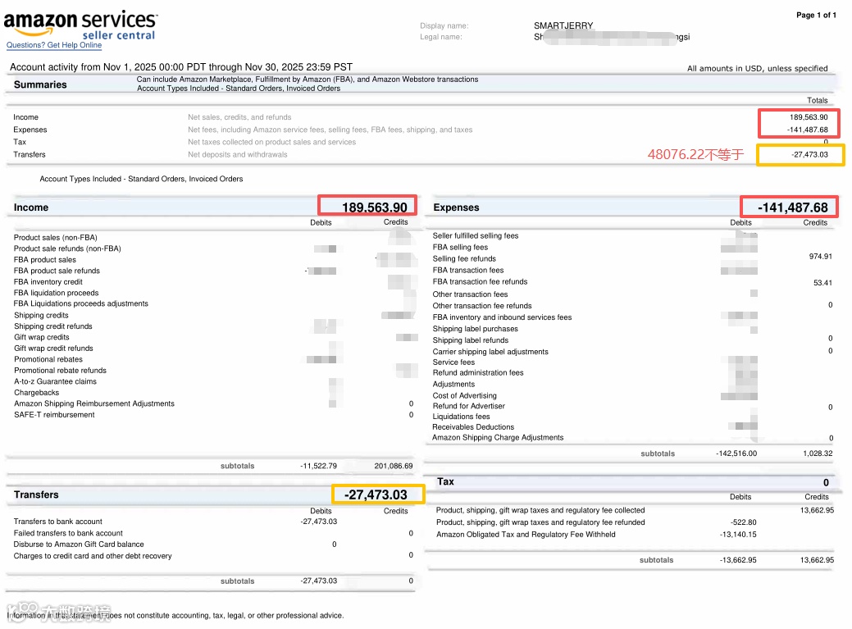Click Transfers debits subtotal -27,473.03
This screenshot has height=629, width=852.
318,581
